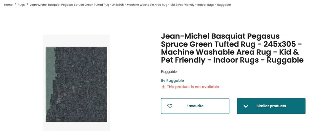Click the Basquiat Pegasus rug product image
This screenshot has width=315, height=131.
(76, 84)
